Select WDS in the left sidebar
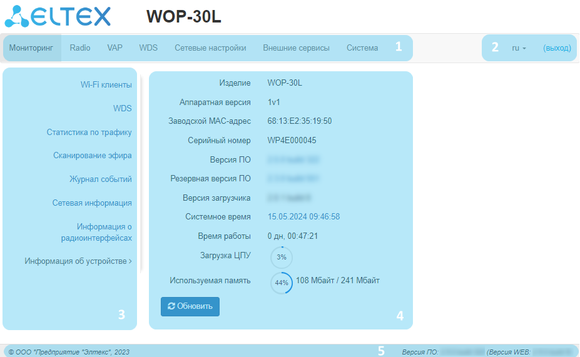This screenshot has width=580, height=357. tap(123, 108)
